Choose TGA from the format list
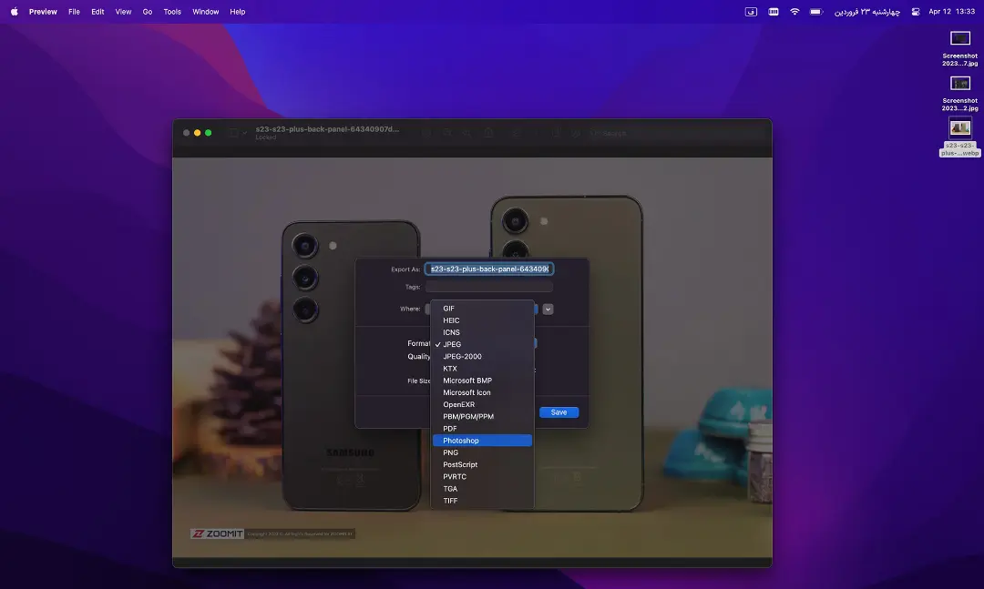Viewport: 984px width, 589px height. pyautogui.click(x=482, y=489)
